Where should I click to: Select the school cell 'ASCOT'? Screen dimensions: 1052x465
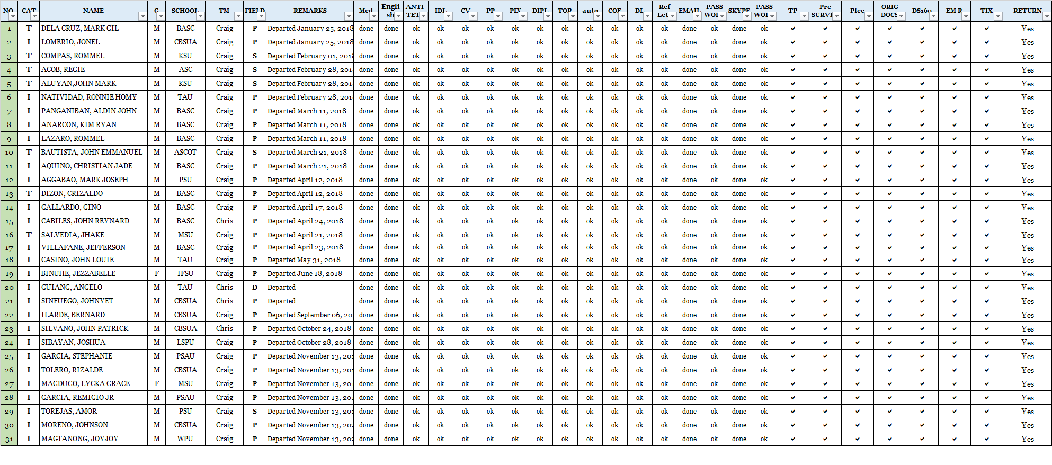click(x=185, y=153)
